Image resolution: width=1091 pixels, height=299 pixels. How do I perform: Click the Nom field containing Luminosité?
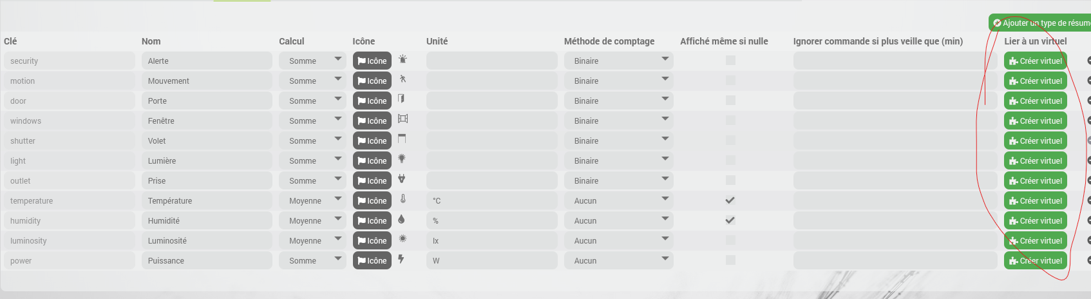[207, 240]
